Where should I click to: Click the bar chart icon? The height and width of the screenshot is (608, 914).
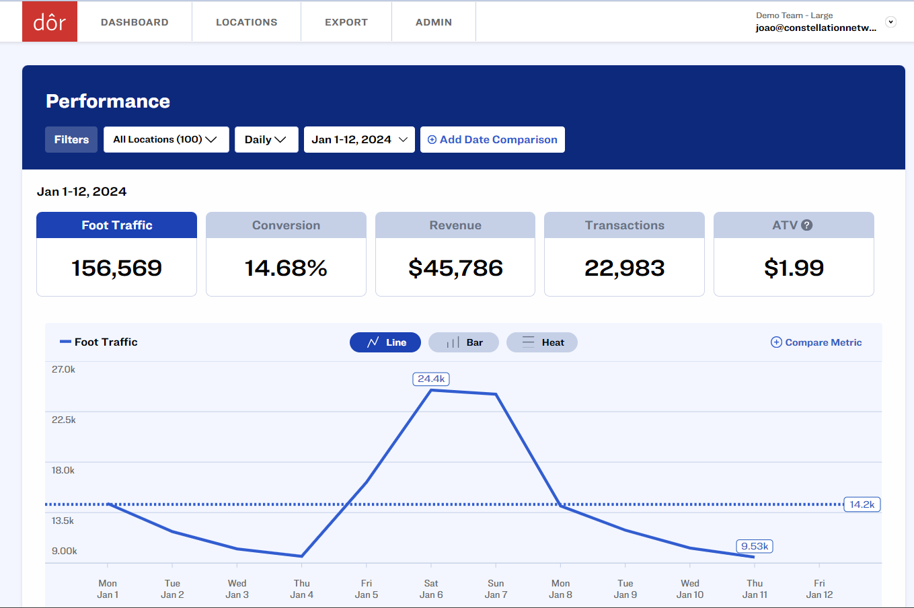pyautogui.click(x=453, y=342)
